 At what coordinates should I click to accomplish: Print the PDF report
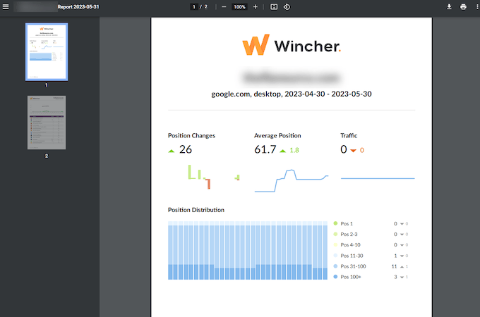464,7
